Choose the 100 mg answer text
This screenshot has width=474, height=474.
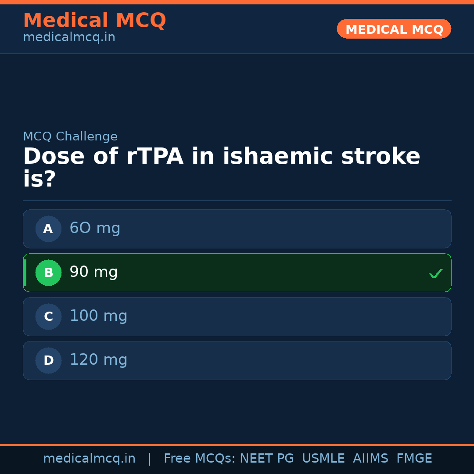coord(98,316)
